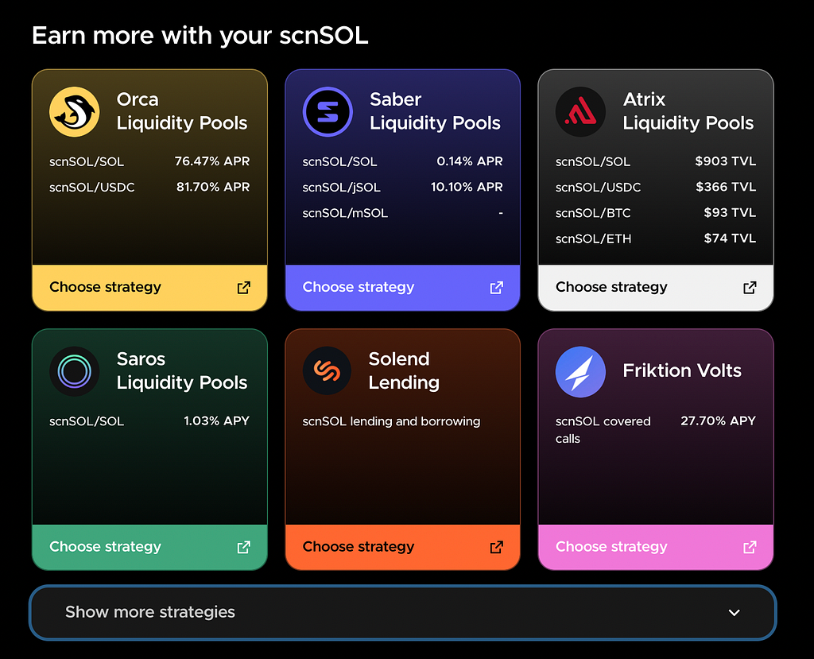The width and height of the screenshot is (814, 659).
Task: Click the Friktion lightning bolt logo
Action: click(580, 371)
